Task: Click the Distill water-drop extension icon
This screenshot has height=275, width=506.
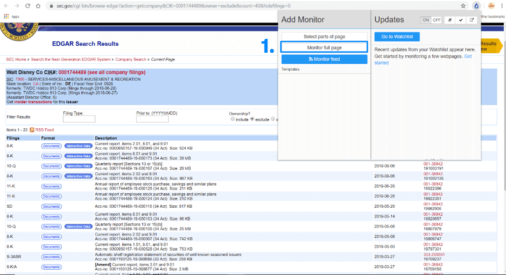Action: pyautogui.click(x=477, y=6)
